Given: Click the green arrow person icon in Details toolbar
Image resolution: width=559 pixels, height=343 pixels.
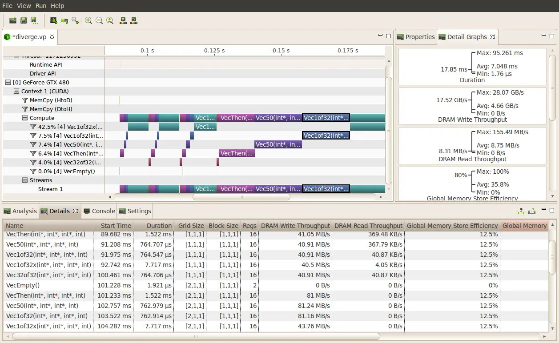Looking at the screenshot, I should [521, 211].
